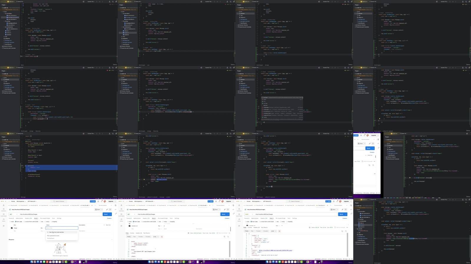The width and height of the screenshot is (471, 264).
Task: Click the 'Select files' value field in Postman
Action: coord(62,228)
